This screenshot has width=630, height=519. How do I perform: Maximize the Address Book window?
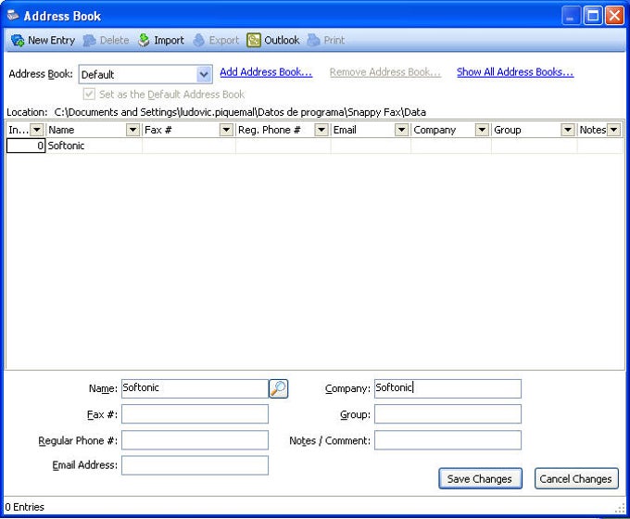click(x=593, y=16)
